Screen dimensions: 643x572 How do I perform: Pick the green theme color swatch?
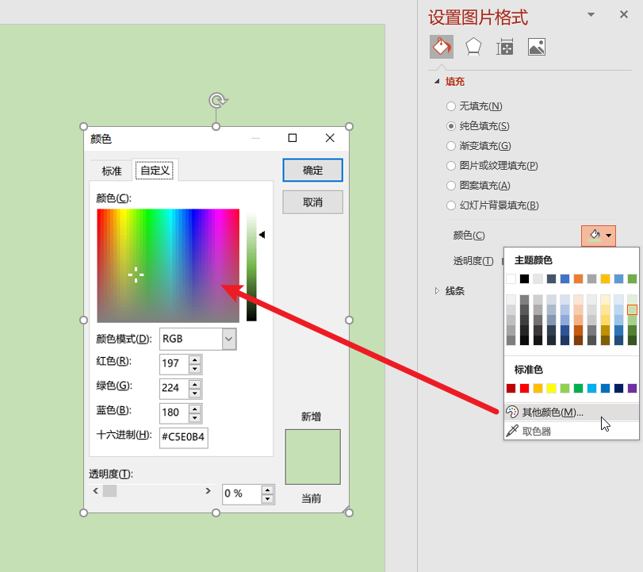(x=633, y=279)
